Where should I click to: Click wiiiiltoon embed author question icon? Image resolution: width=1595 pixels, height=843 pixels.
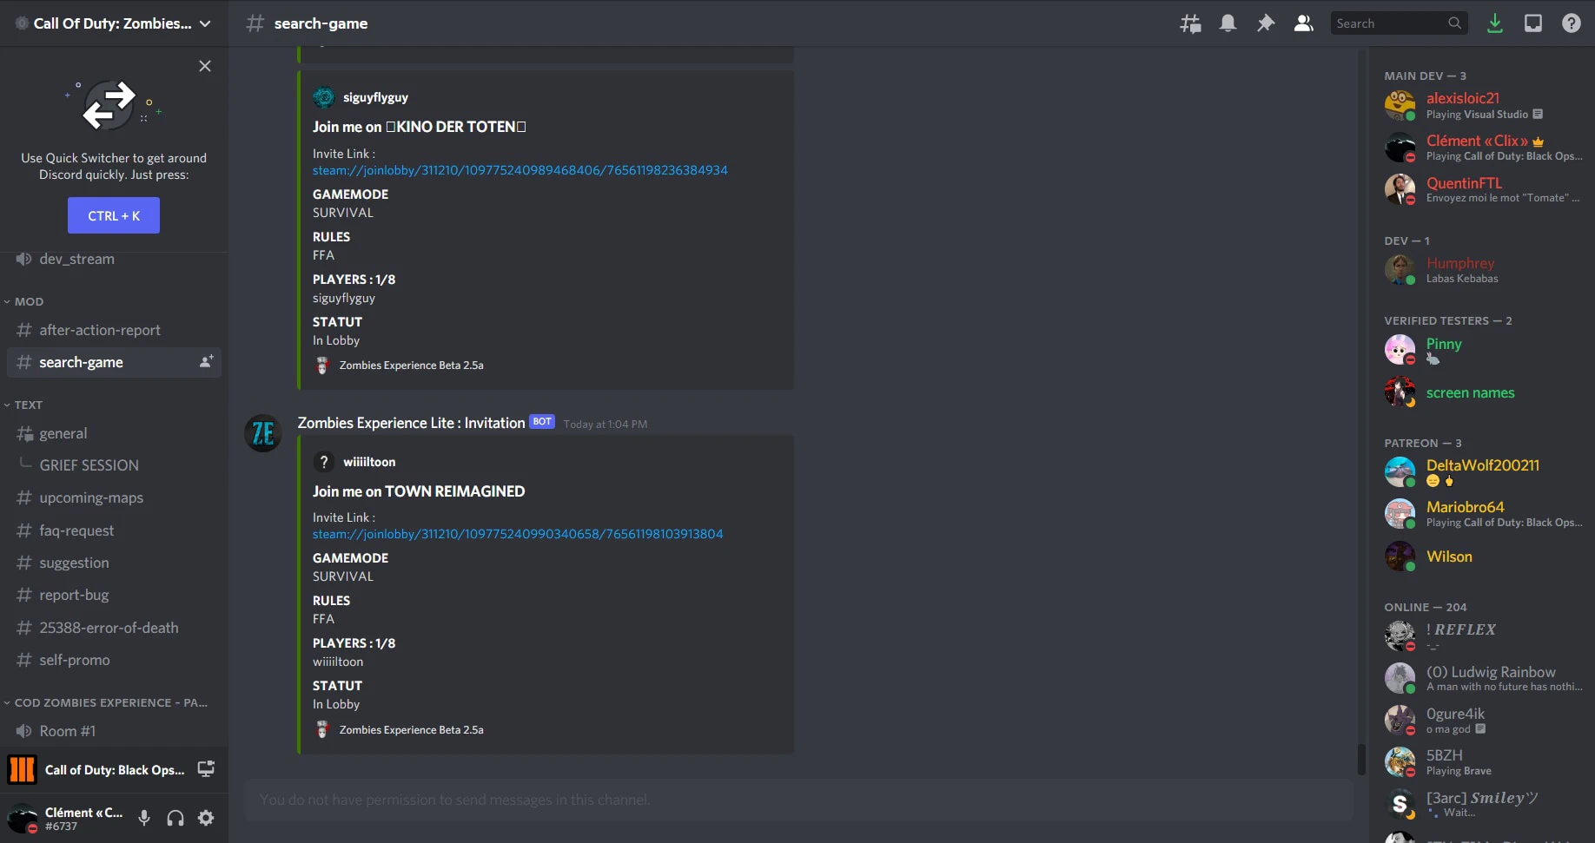pyautogui.click(x=323, y=462)
